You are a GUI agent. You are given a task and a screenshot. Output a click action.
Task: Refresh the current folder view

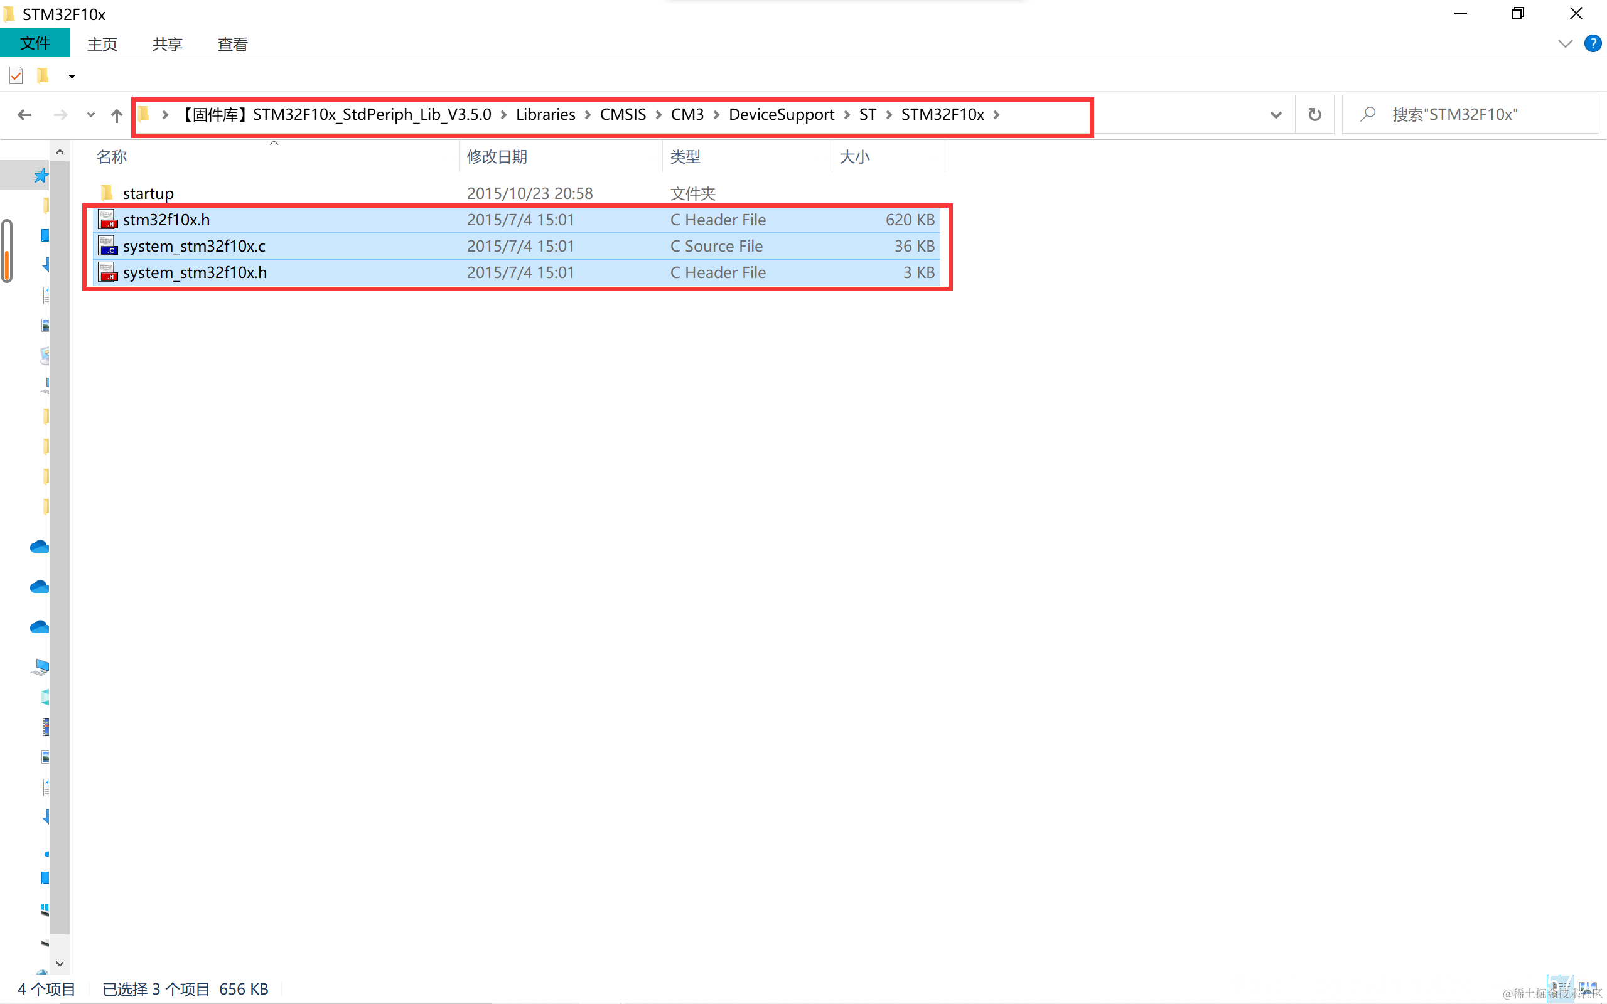pos(1314,115)
